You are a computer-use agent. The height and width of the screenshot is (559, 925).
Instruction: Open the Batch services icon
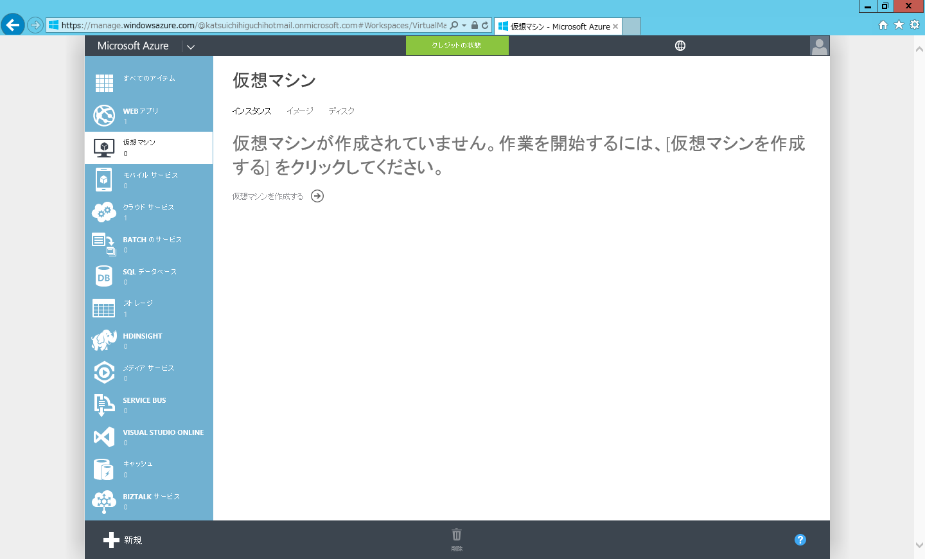(104, 244)
